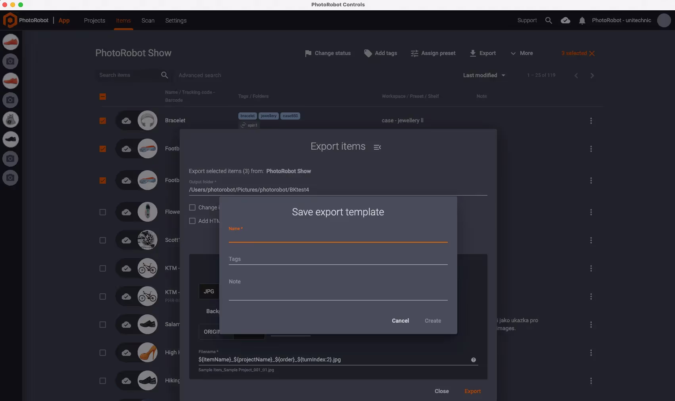
Task: Open the cloud sync status icon in header
Action: [x=566, y=20]
